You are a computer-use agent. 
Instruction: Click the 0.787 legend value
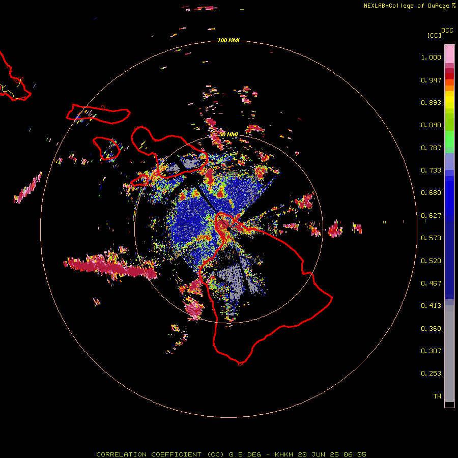(431, 148)
